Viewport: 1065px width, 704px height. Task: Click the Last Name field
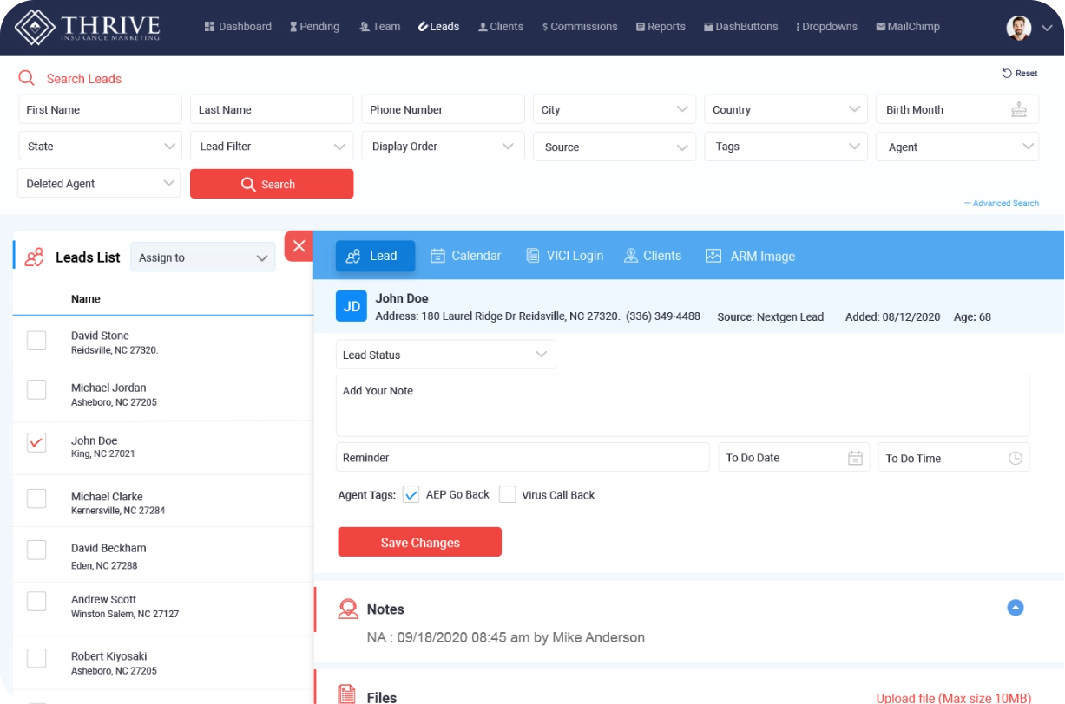point(272,109)
